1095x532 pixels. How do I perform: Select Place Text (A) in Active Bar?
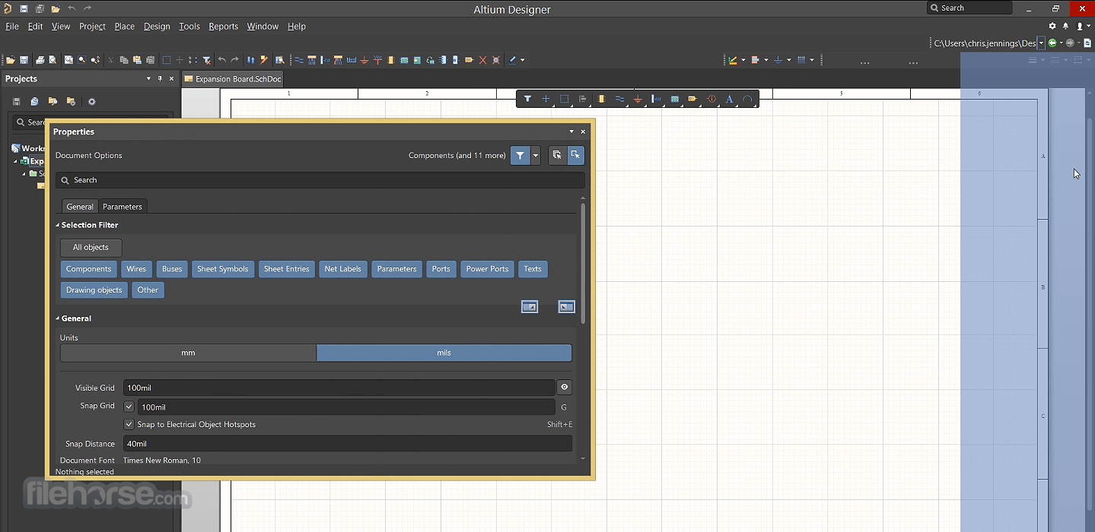pyautogui.click(x=729, y=99)
